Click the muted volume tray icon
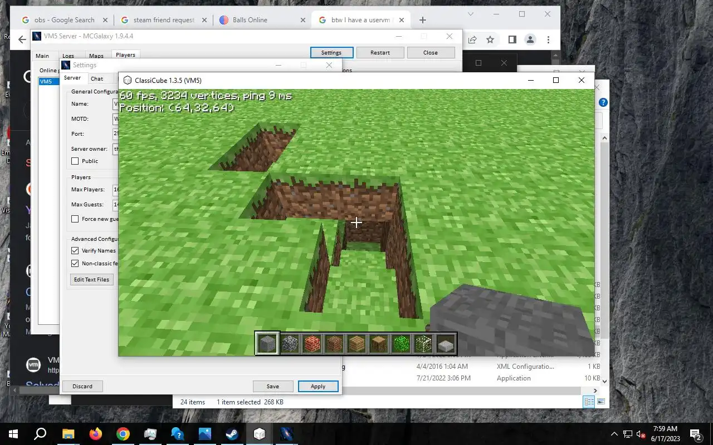 coord(642,434)
